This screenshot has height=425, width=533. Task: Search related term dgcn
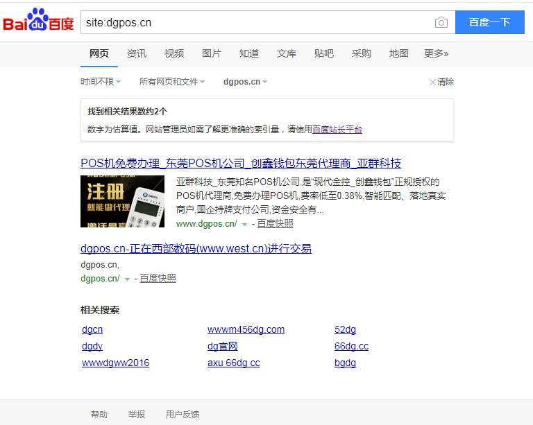92,329
